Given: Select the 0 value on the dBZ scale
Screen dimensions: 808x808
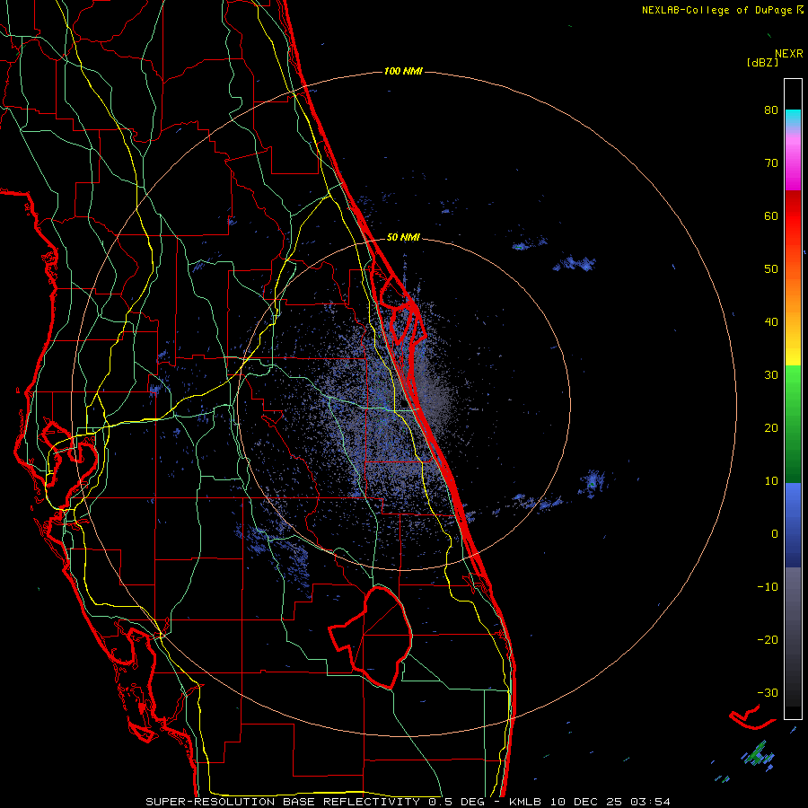Looking at the screenshot, I should 775,534.
